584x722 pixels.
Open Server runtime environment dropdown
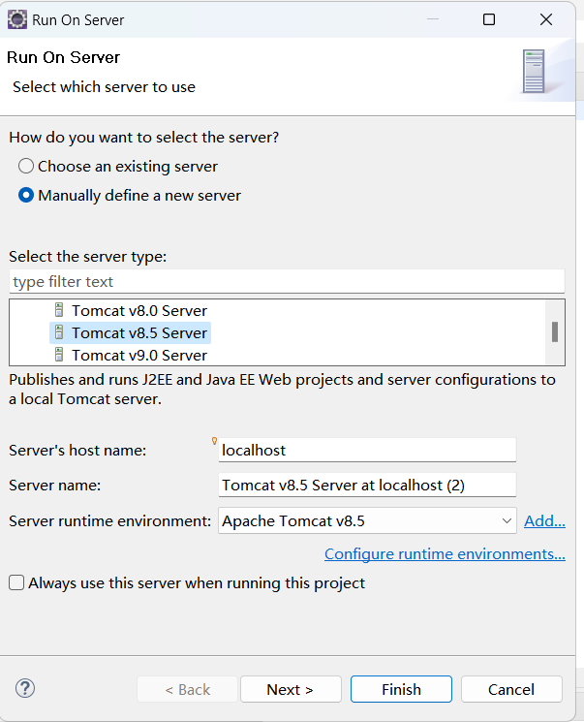(367, 520)
